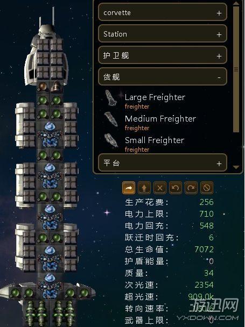Click scrollbar down arrow in ship list
The image size is (245, 327).
pos(236,167)
